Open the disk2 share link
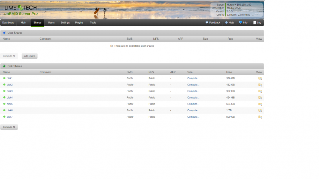This screenshot has width=319, height=179. tap(10, 85)
